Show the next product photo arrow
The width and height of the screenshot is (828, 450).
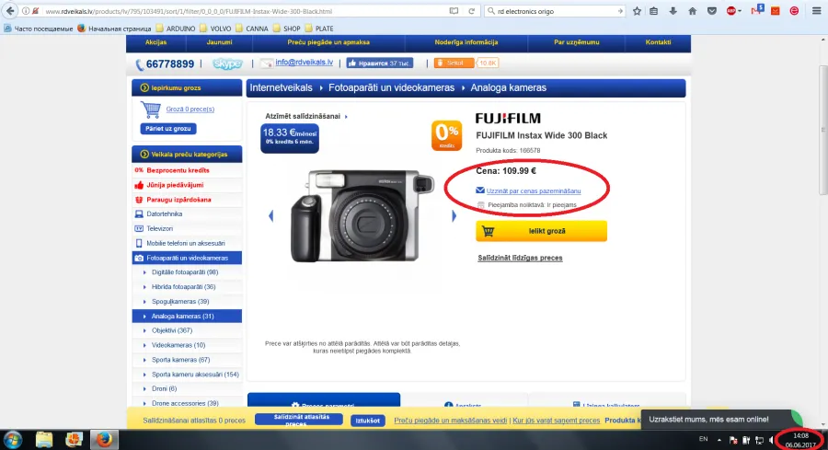(x=454, y=215)
